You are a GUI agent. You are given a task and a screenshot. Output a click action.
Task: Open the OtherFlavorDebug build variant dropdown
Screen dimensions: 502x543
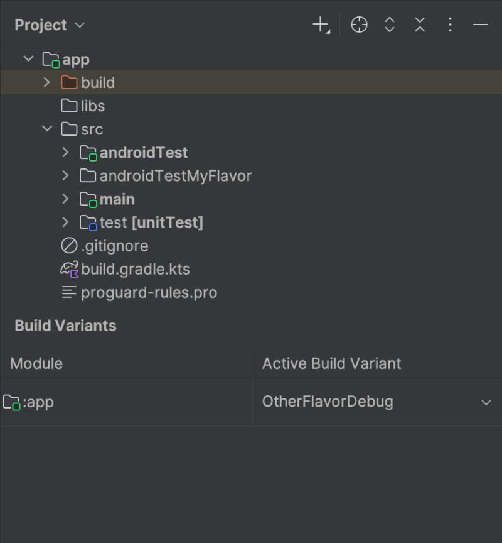377,402
